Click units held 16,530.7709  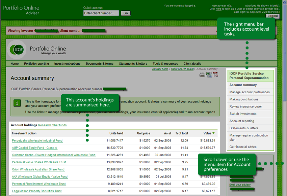(x=115, y=148)
